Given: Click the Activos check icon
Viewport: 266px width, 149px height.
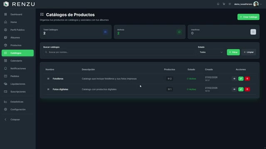Looking at the screenshot, I should [x=179, y=32].
